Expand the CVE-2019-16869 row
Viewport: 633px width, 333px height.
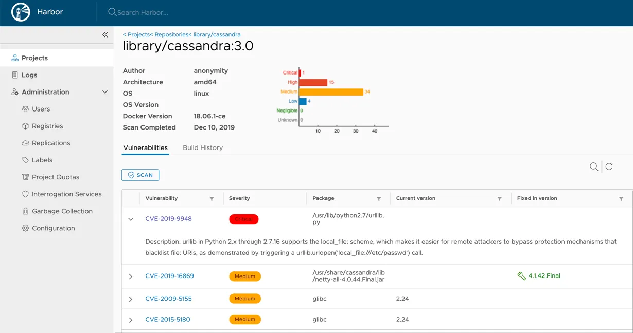(x=131, y=276)
